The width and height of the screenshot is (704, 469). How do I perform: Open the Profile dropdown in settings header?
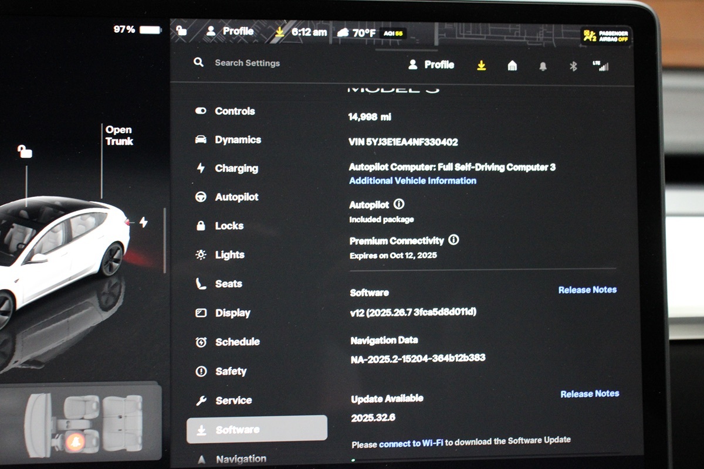tap(431, 64)
